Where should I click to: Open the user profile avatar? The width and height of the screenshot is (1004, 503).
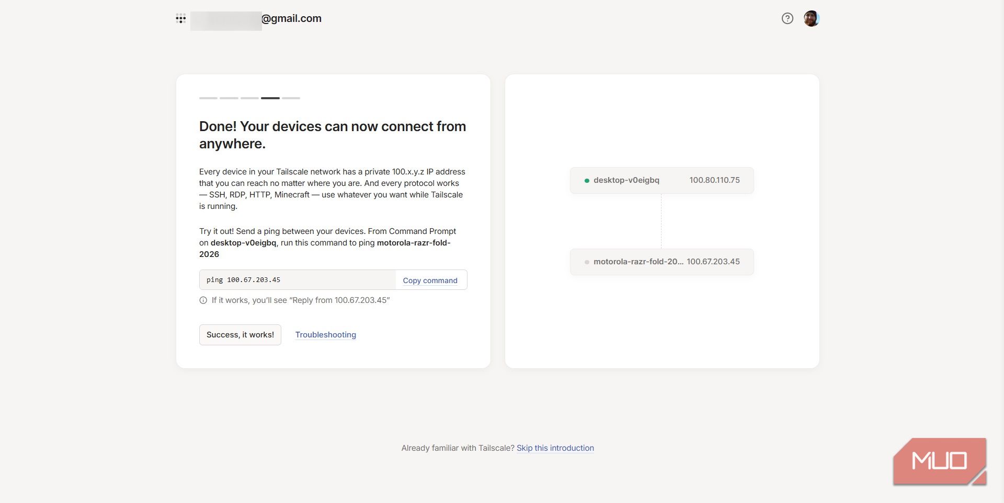[812, 19]
